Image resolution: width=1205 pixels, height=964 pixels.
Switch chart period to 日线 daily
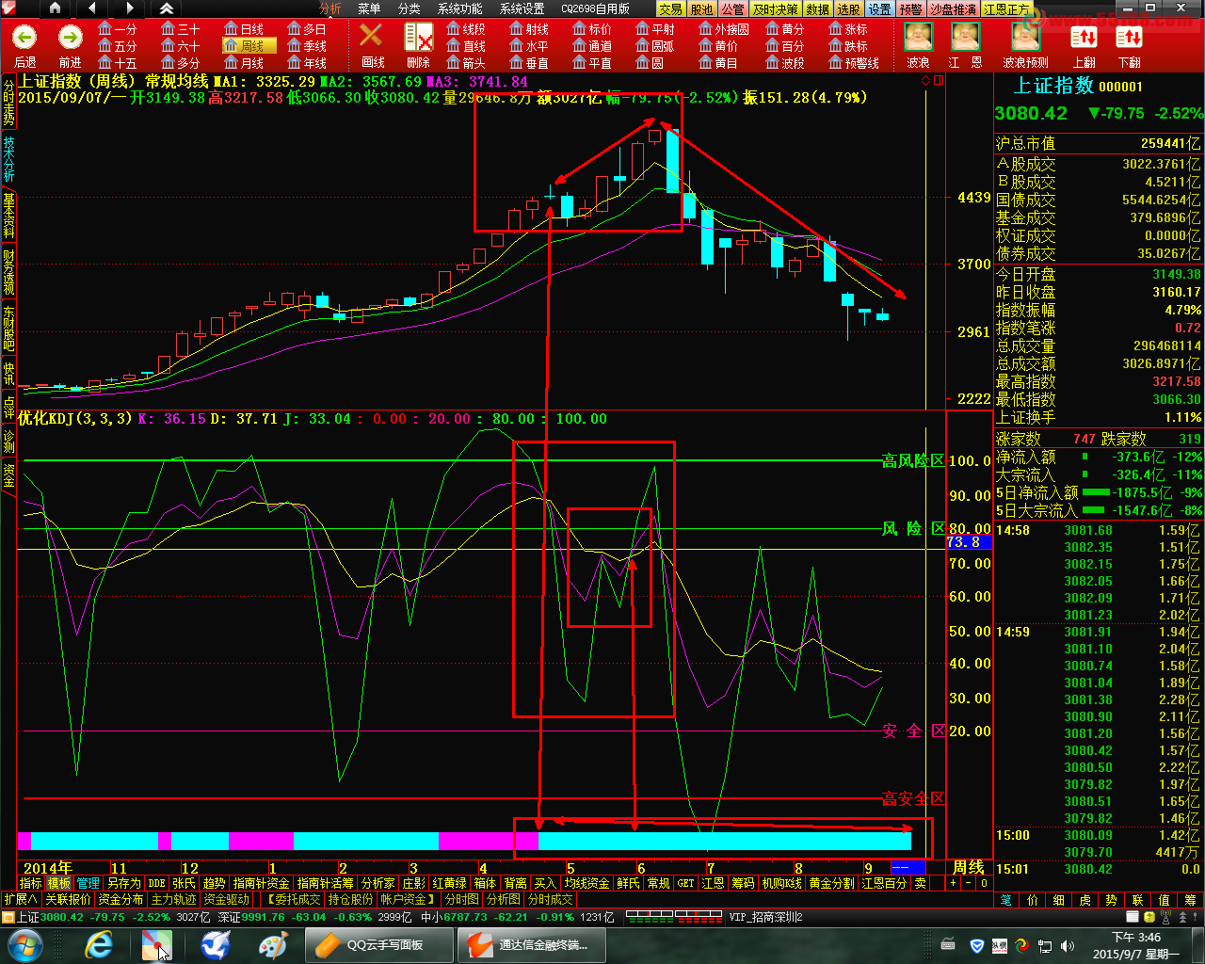245,29
